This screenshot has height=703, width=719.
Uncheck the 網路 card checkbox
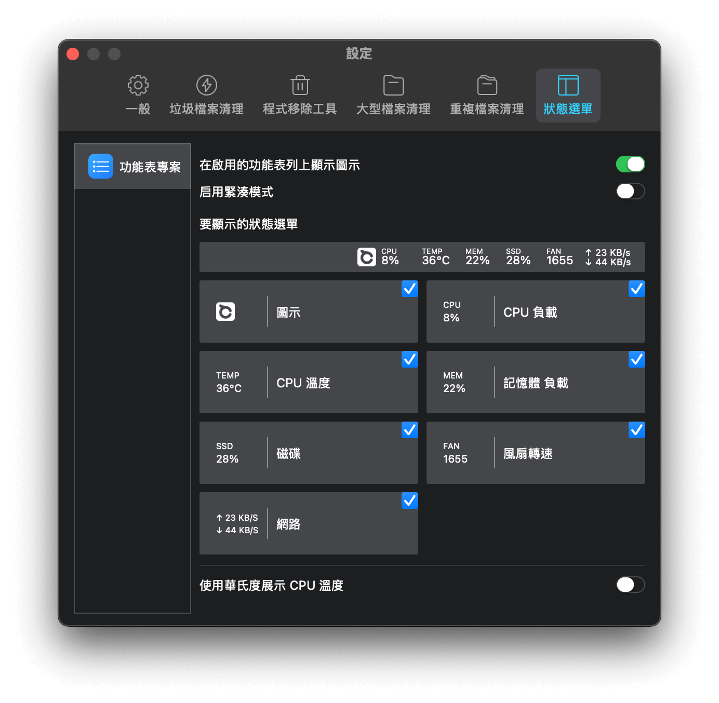pos(410,501)
